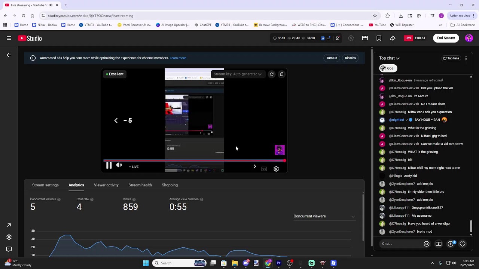Open Discord from the taskbar
This screenshot has height=269, width=479.
(x=245, y=263)
